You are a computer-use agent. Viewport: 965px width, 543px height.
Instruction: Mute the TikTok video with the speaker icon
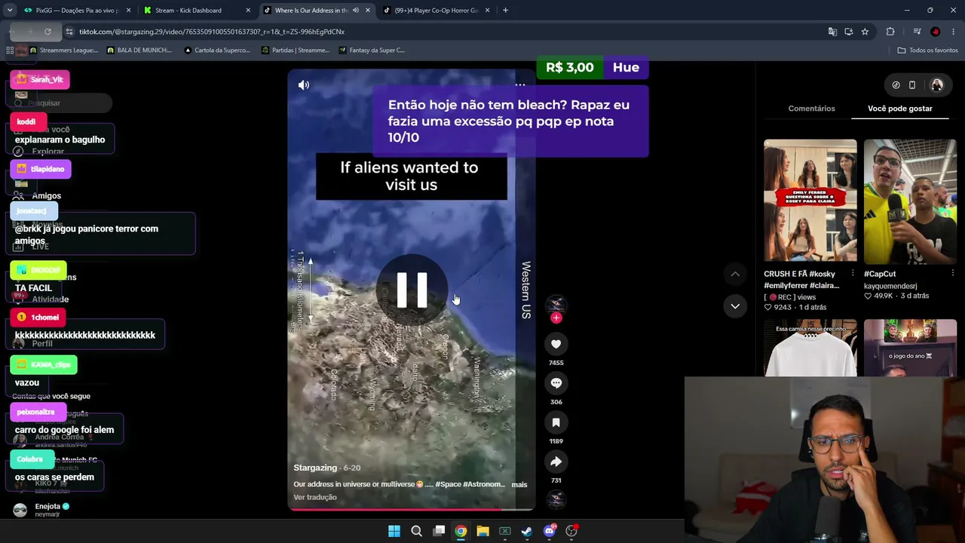tap(304, 85)
